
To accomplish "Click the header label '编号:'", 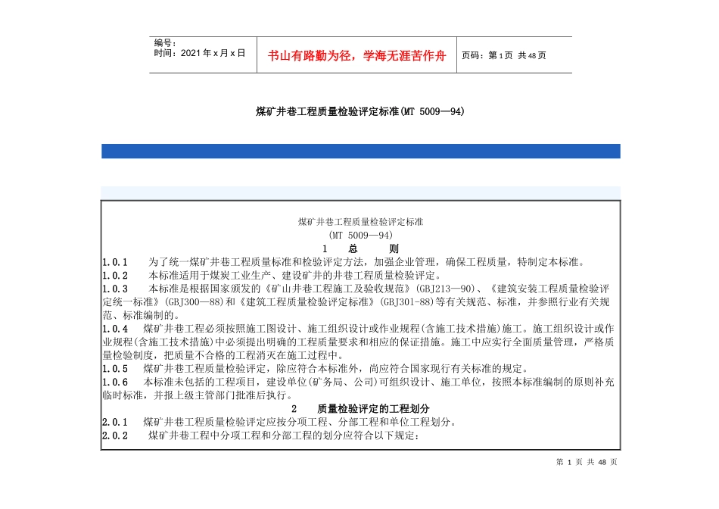I will [165, 43].
